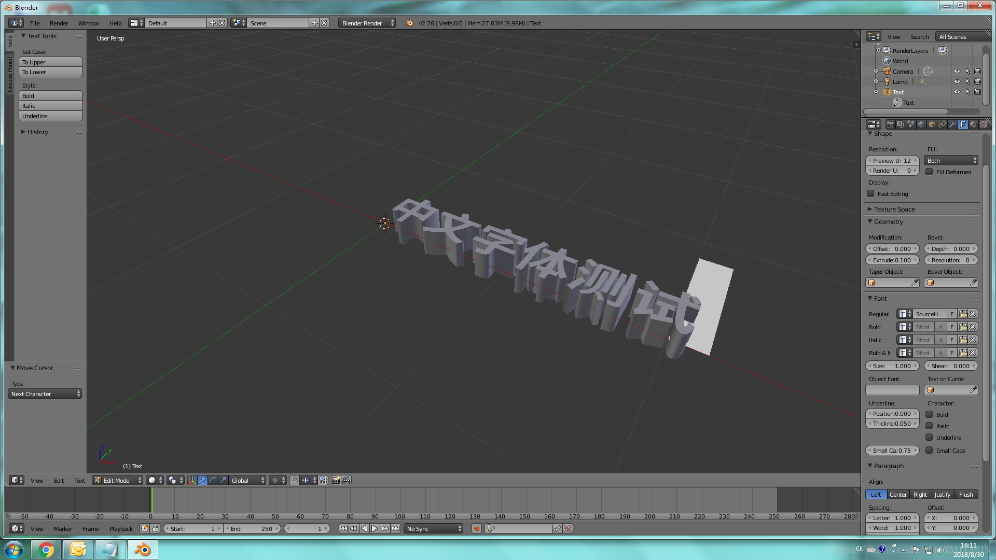Open the timeline Marker menu

point(63,529)
